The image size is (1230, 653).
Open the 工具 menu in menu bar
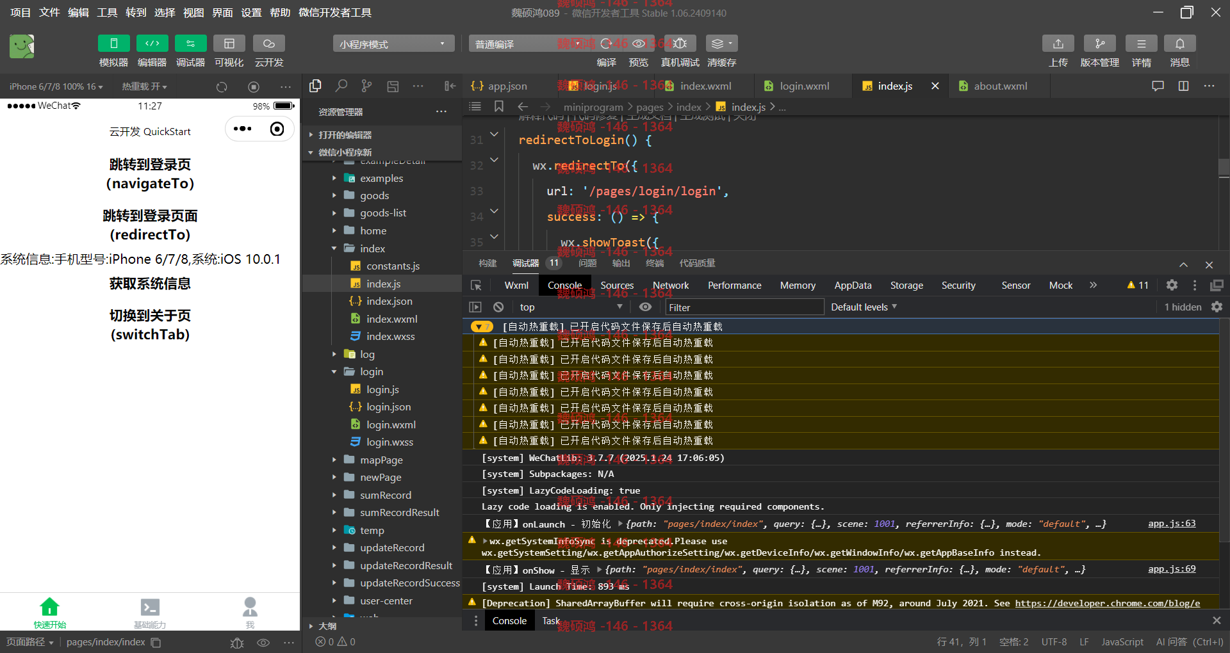click(x=107, y=13)
